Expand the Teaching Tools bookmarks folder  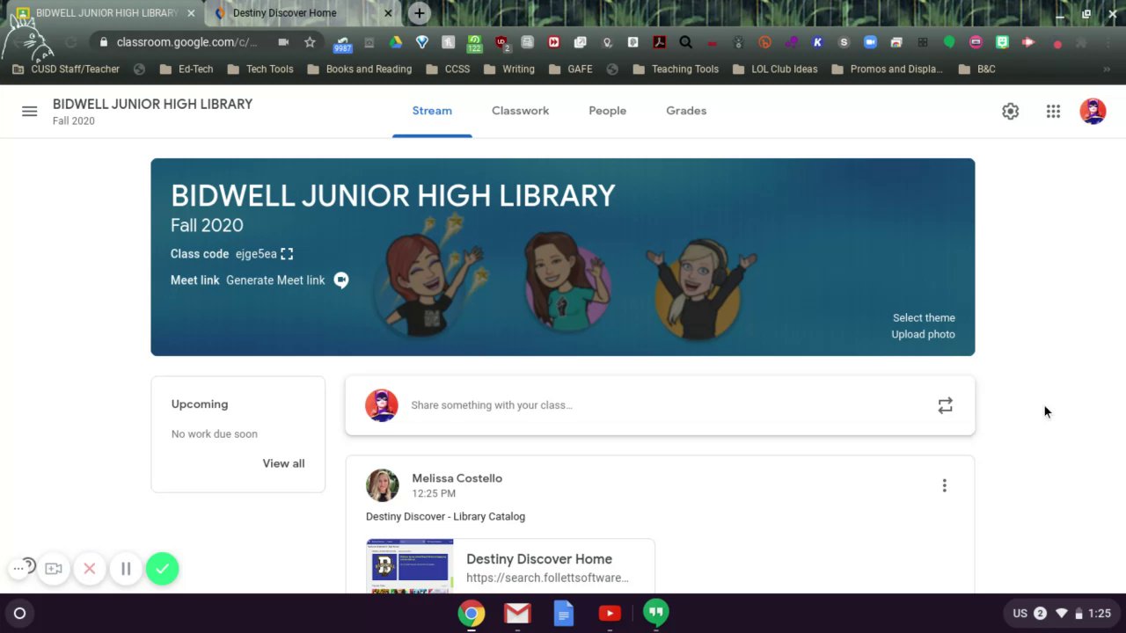click(676, 69)
